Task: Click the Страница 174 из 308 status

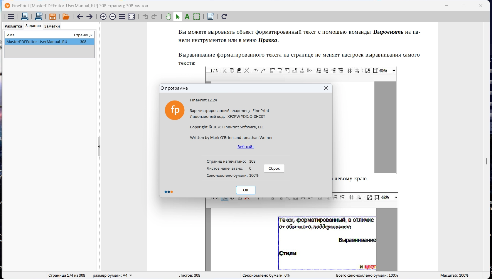Action: [67, 275]
